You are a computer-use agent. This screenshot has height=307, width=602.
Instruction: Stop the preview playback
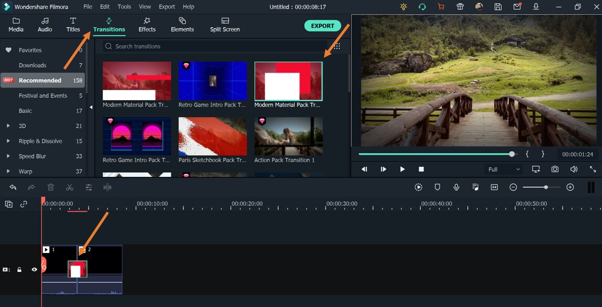tap(421, 169)
